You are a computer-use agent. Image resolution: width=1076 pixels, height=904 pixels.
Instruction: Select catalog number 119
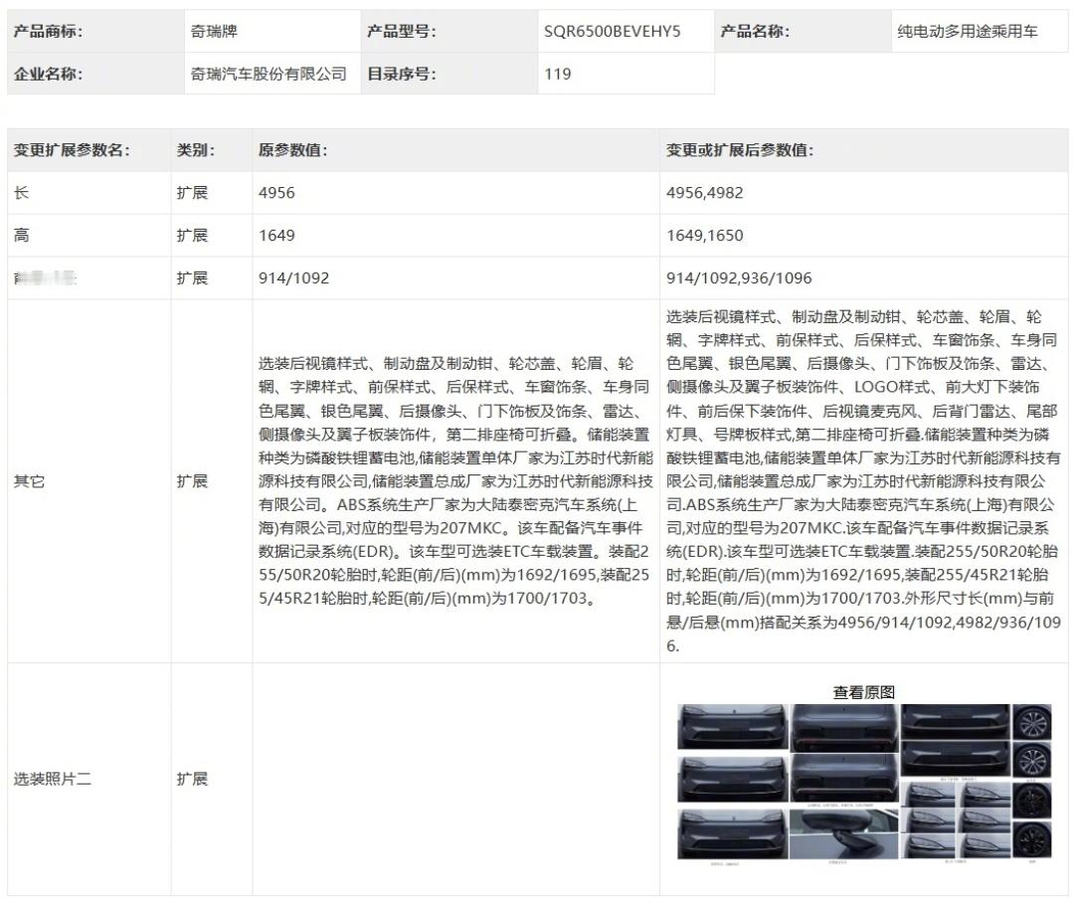pyautogui.click(x=557, y=74)
